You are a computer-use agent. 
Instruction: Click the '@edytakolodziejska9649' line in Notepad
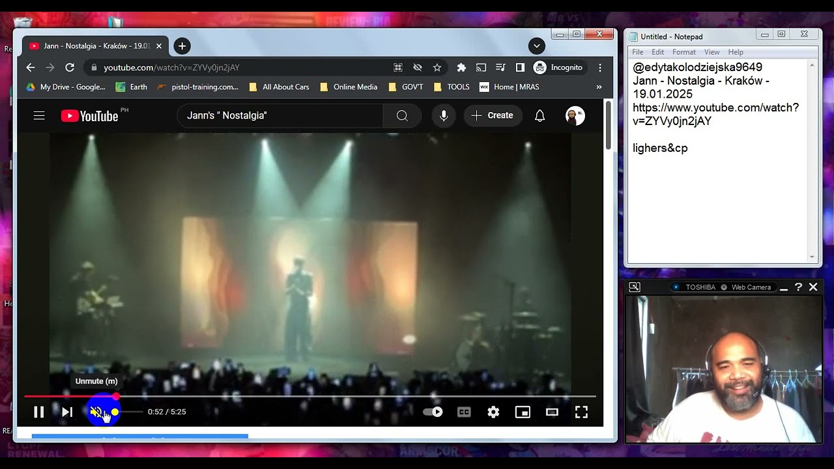click(697, 67)
